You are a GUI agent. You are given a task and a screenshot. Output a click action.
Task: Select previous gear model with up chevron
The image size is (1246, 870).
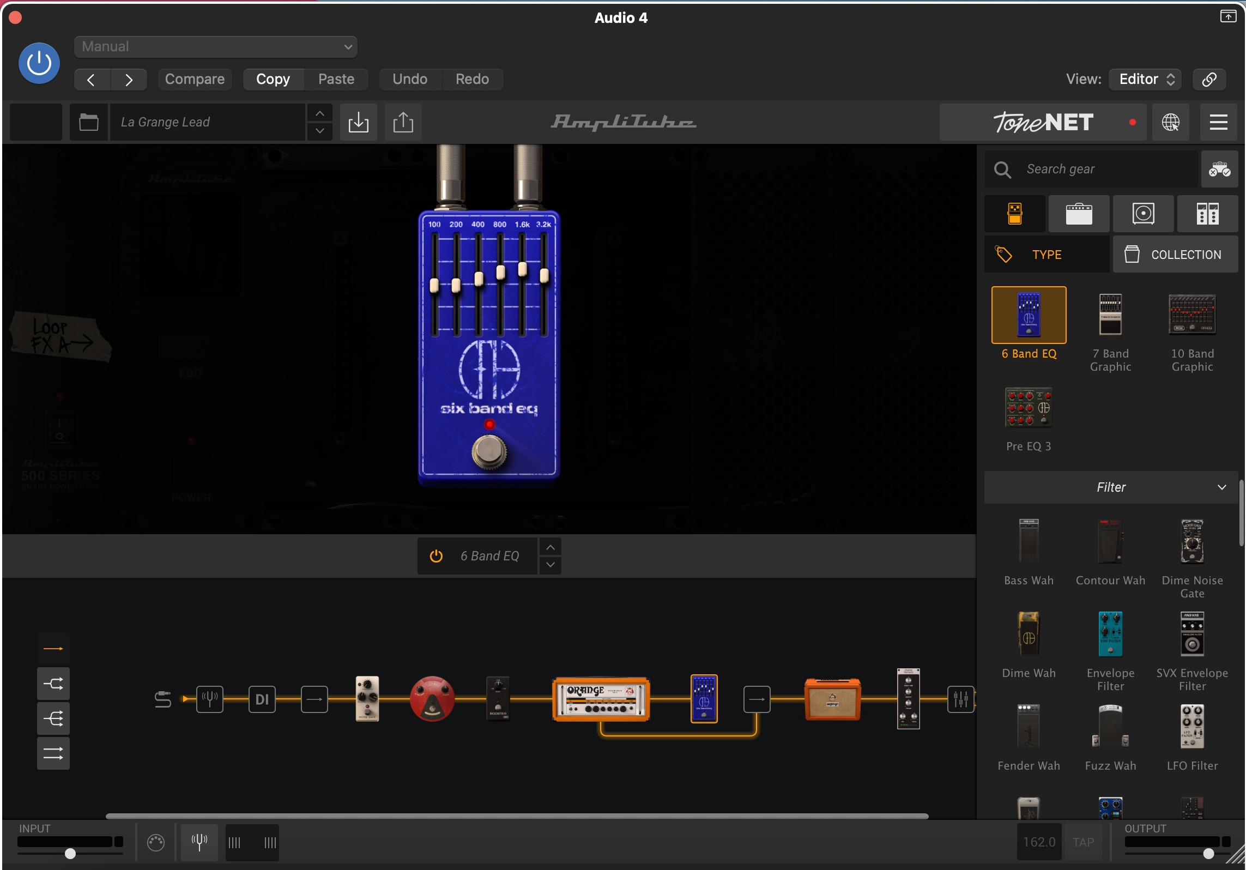pos(551,547)
